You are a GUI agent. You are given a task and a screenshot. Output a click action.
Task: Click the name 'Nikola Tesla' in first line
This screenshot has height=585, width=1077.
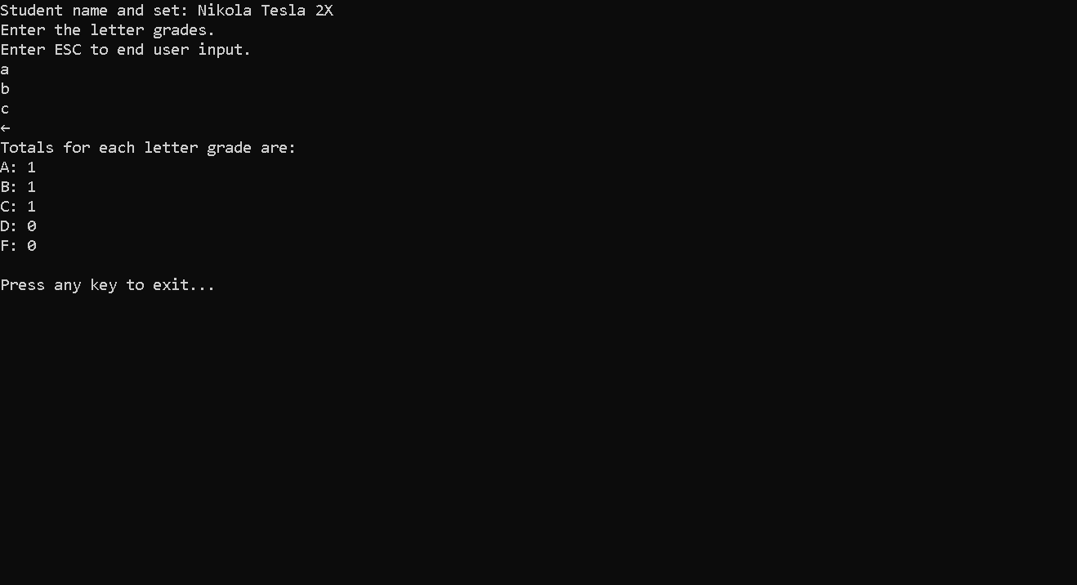(x=252, y=11)
